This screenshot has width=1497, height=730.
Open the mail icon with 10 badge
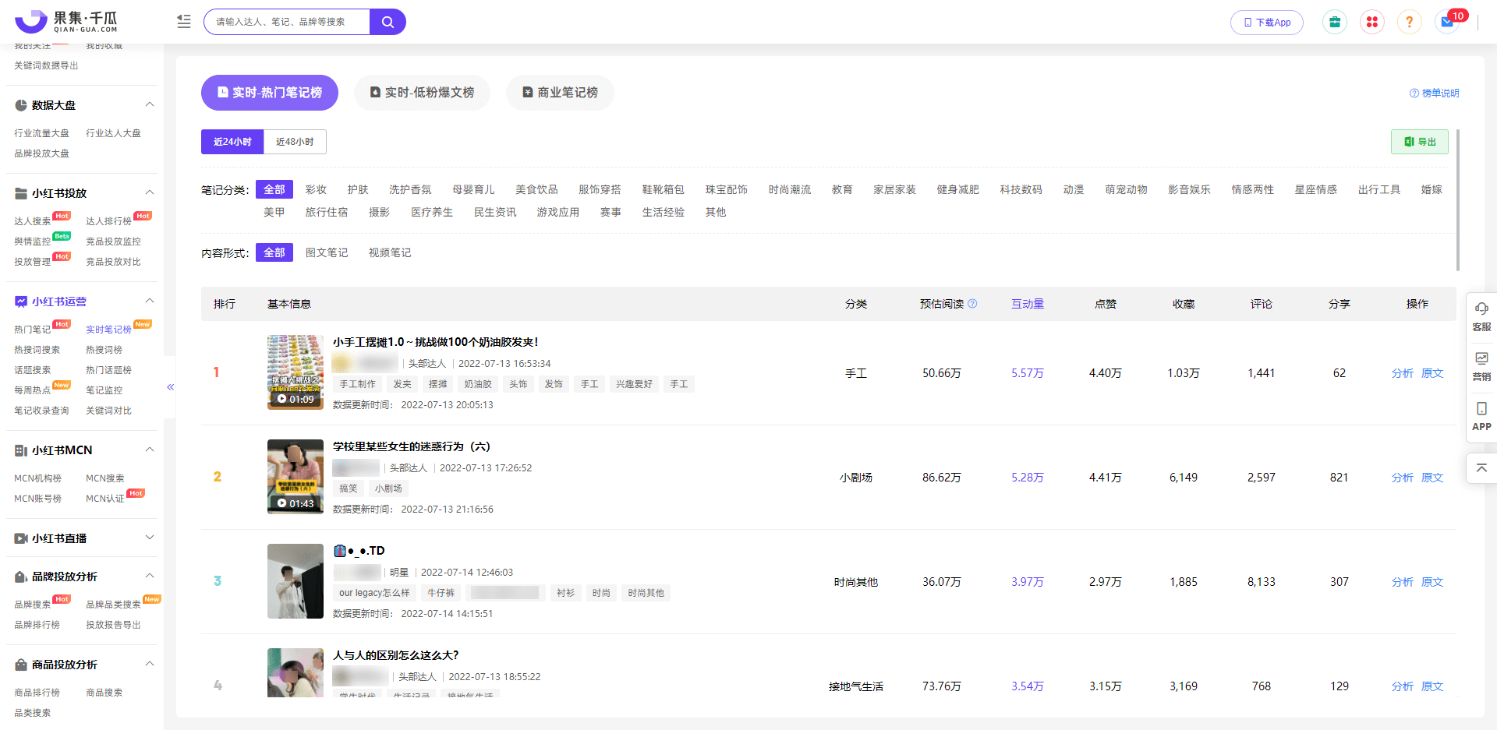(1447, 22)
